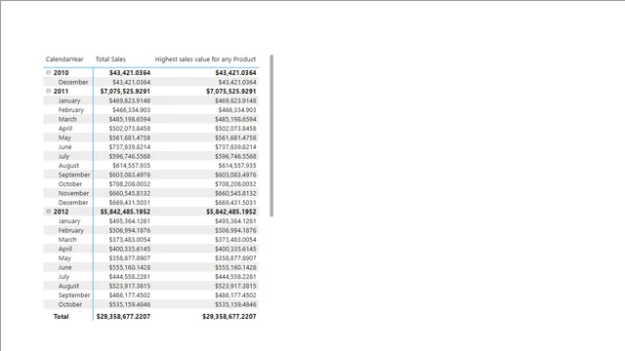The width and height of the screenshot is (625, 351).
Task: Click Total Sales value $466,334.903
Action: pos(131,110)
